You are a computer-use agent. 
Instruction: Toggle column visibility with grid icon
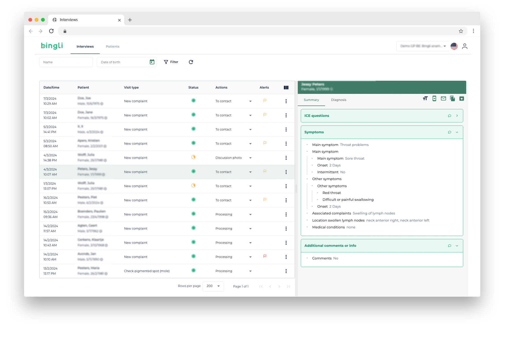(x=286, y=87)
